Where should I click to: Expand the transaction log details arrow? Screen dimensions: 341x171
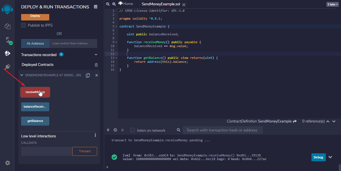(x=331, y=157)
